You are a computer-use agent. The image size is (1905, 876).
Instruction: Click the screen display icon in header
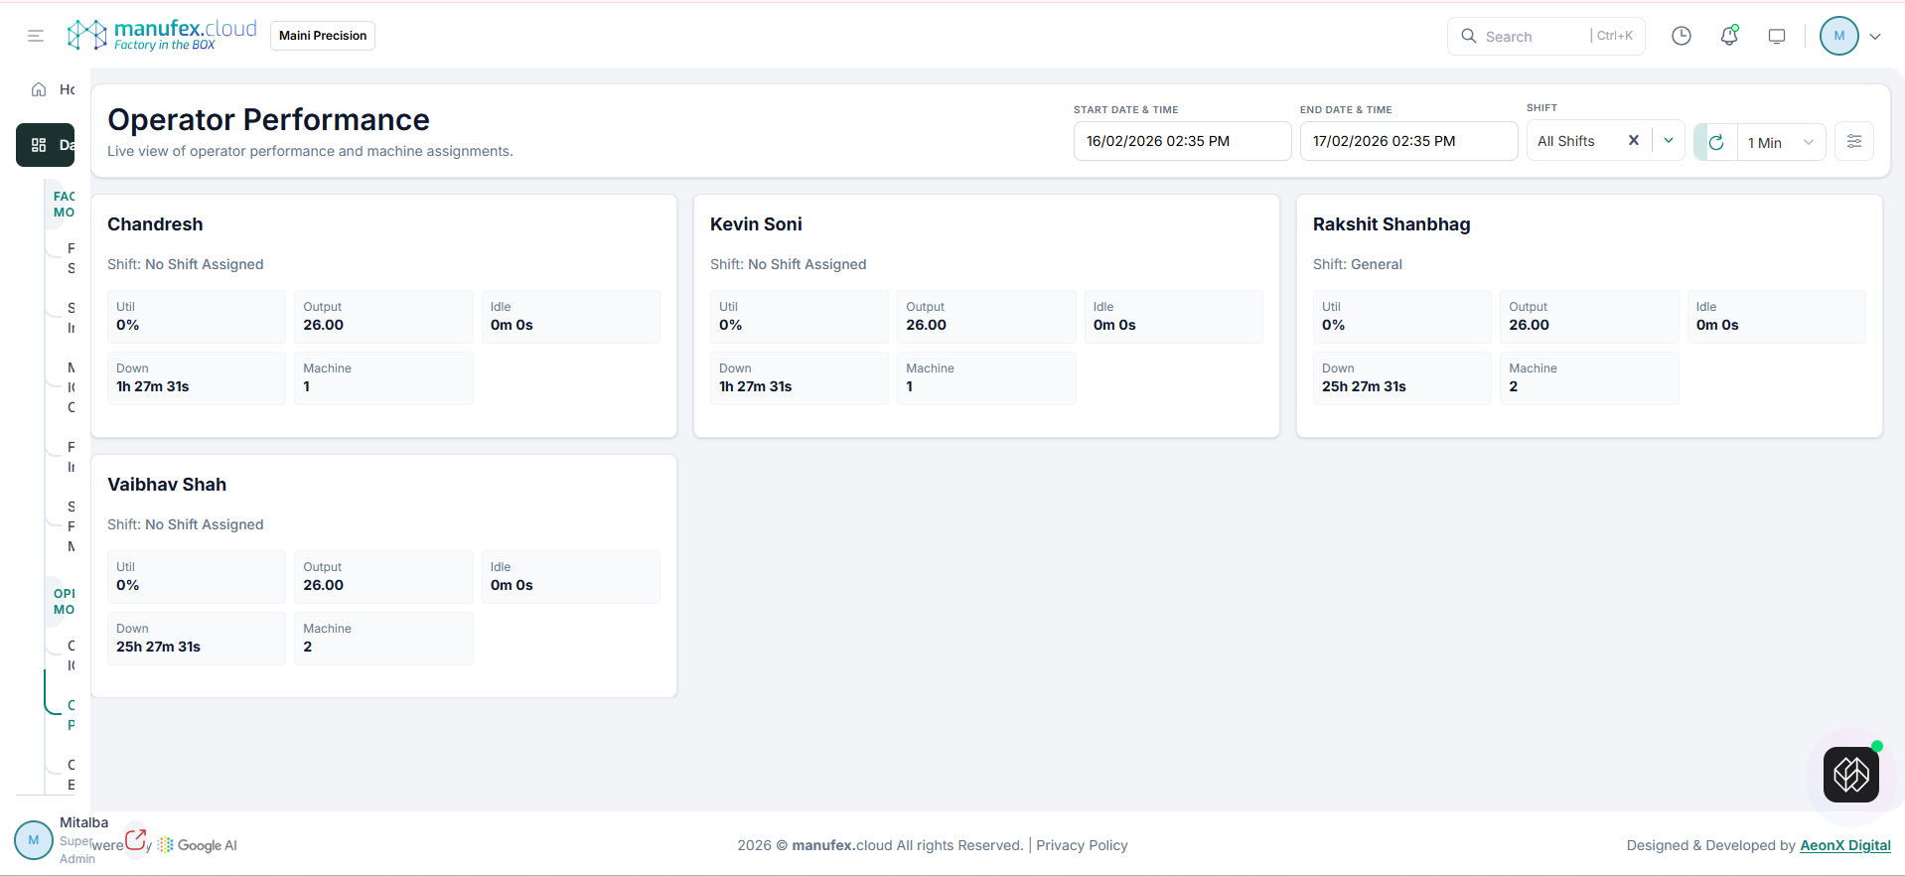(x=1777, y=36)
